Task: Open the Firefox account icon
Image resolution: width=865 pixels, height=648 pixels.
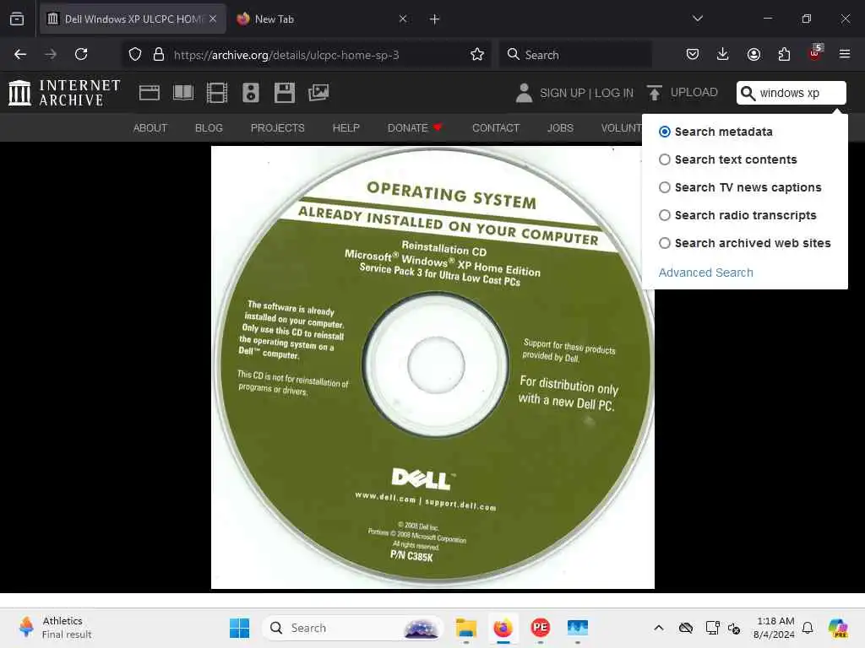Action: tap(753, 54)
